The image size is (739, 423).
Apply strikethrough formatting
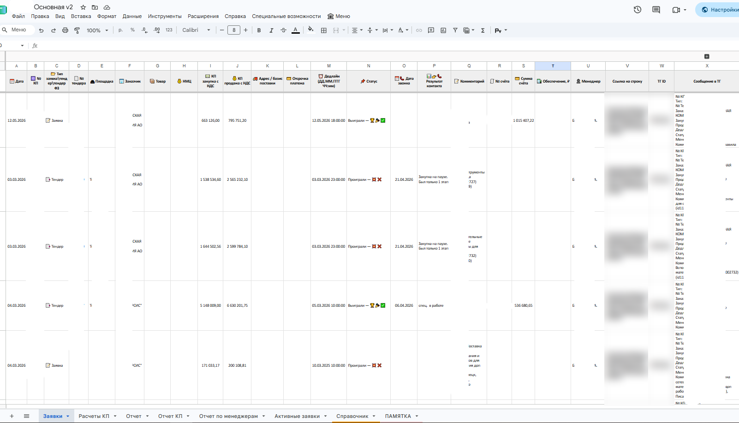click(283, 30)
